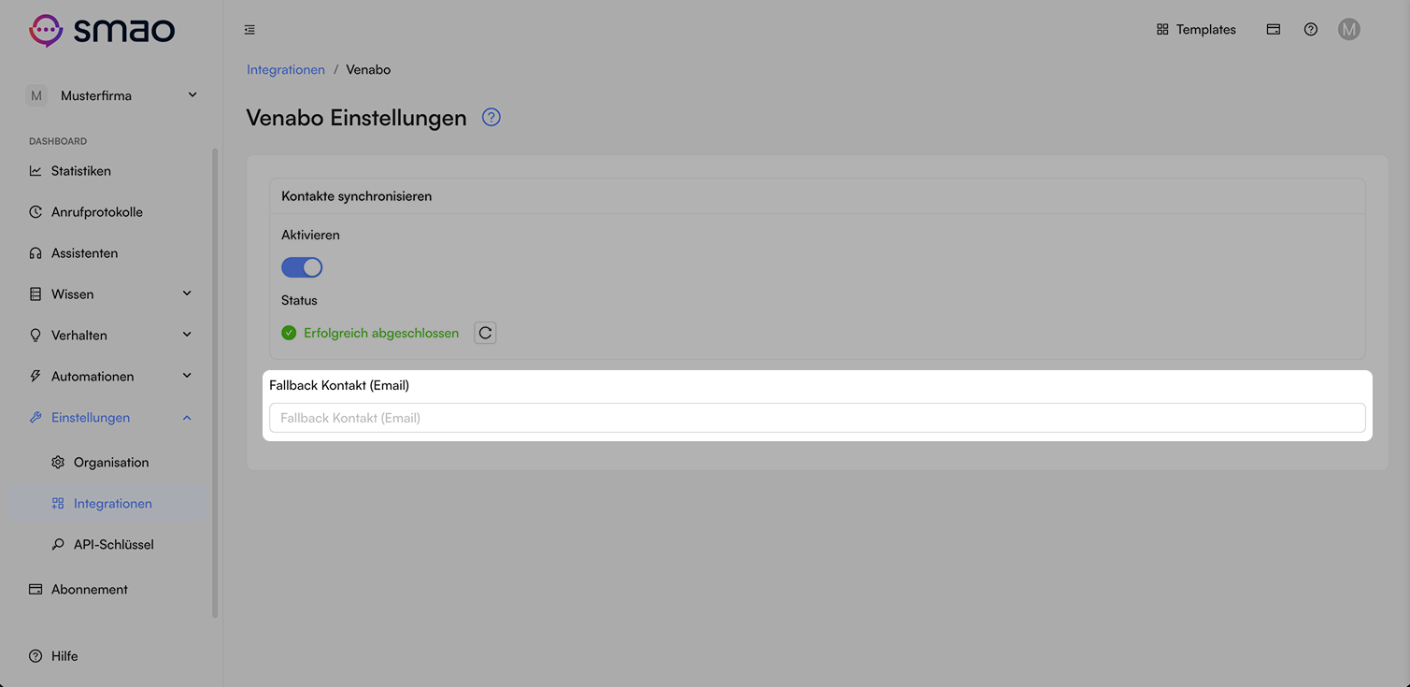Go back to Integrationen breadcrumb
Viewport: 1410px width, 687px height.
286,70
